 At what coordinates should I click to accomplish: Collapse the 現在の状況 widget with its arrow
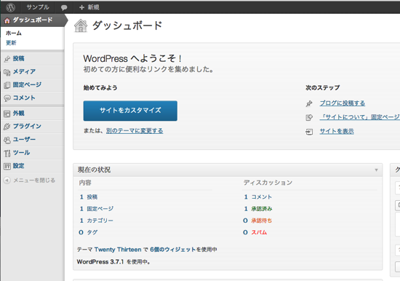coord(376,170)
